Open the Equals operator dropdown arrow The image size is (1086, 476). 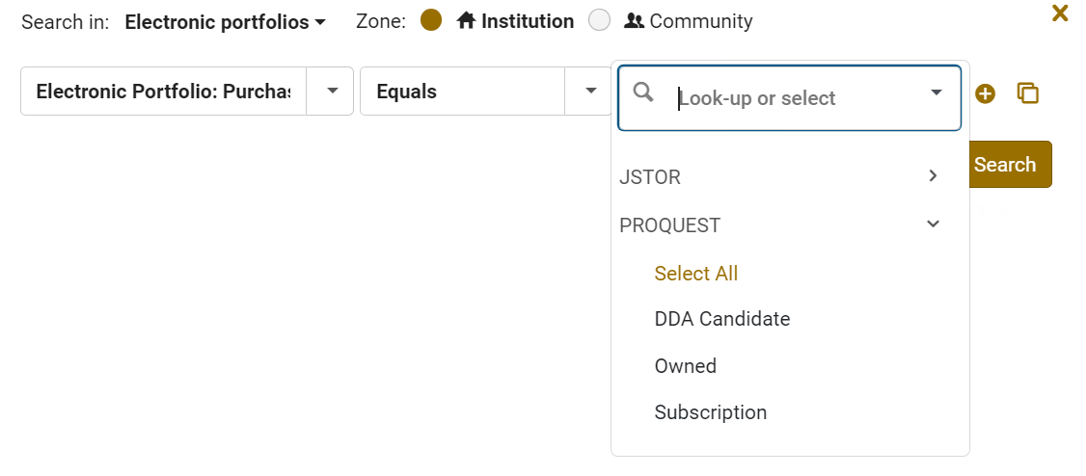591,91
